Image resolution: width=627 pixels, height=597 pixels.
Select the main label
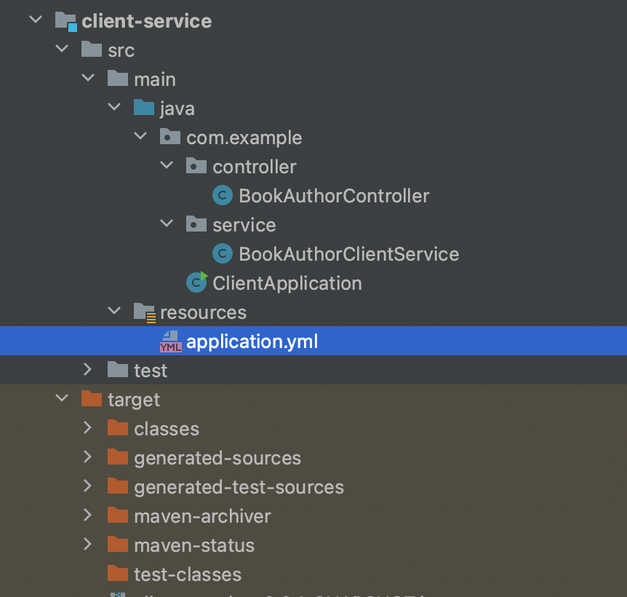(155, 79)
